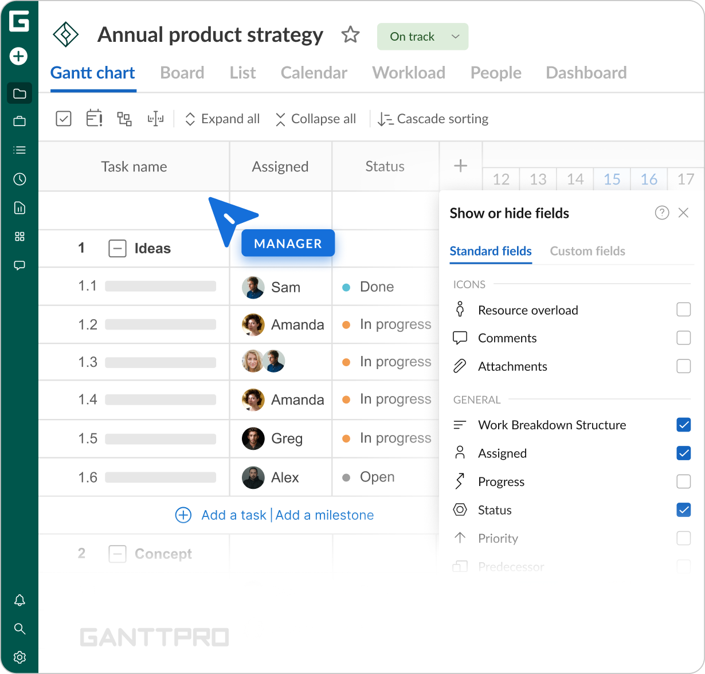
Task: Open the help question mark in fields panel
Action: [661, 213]
